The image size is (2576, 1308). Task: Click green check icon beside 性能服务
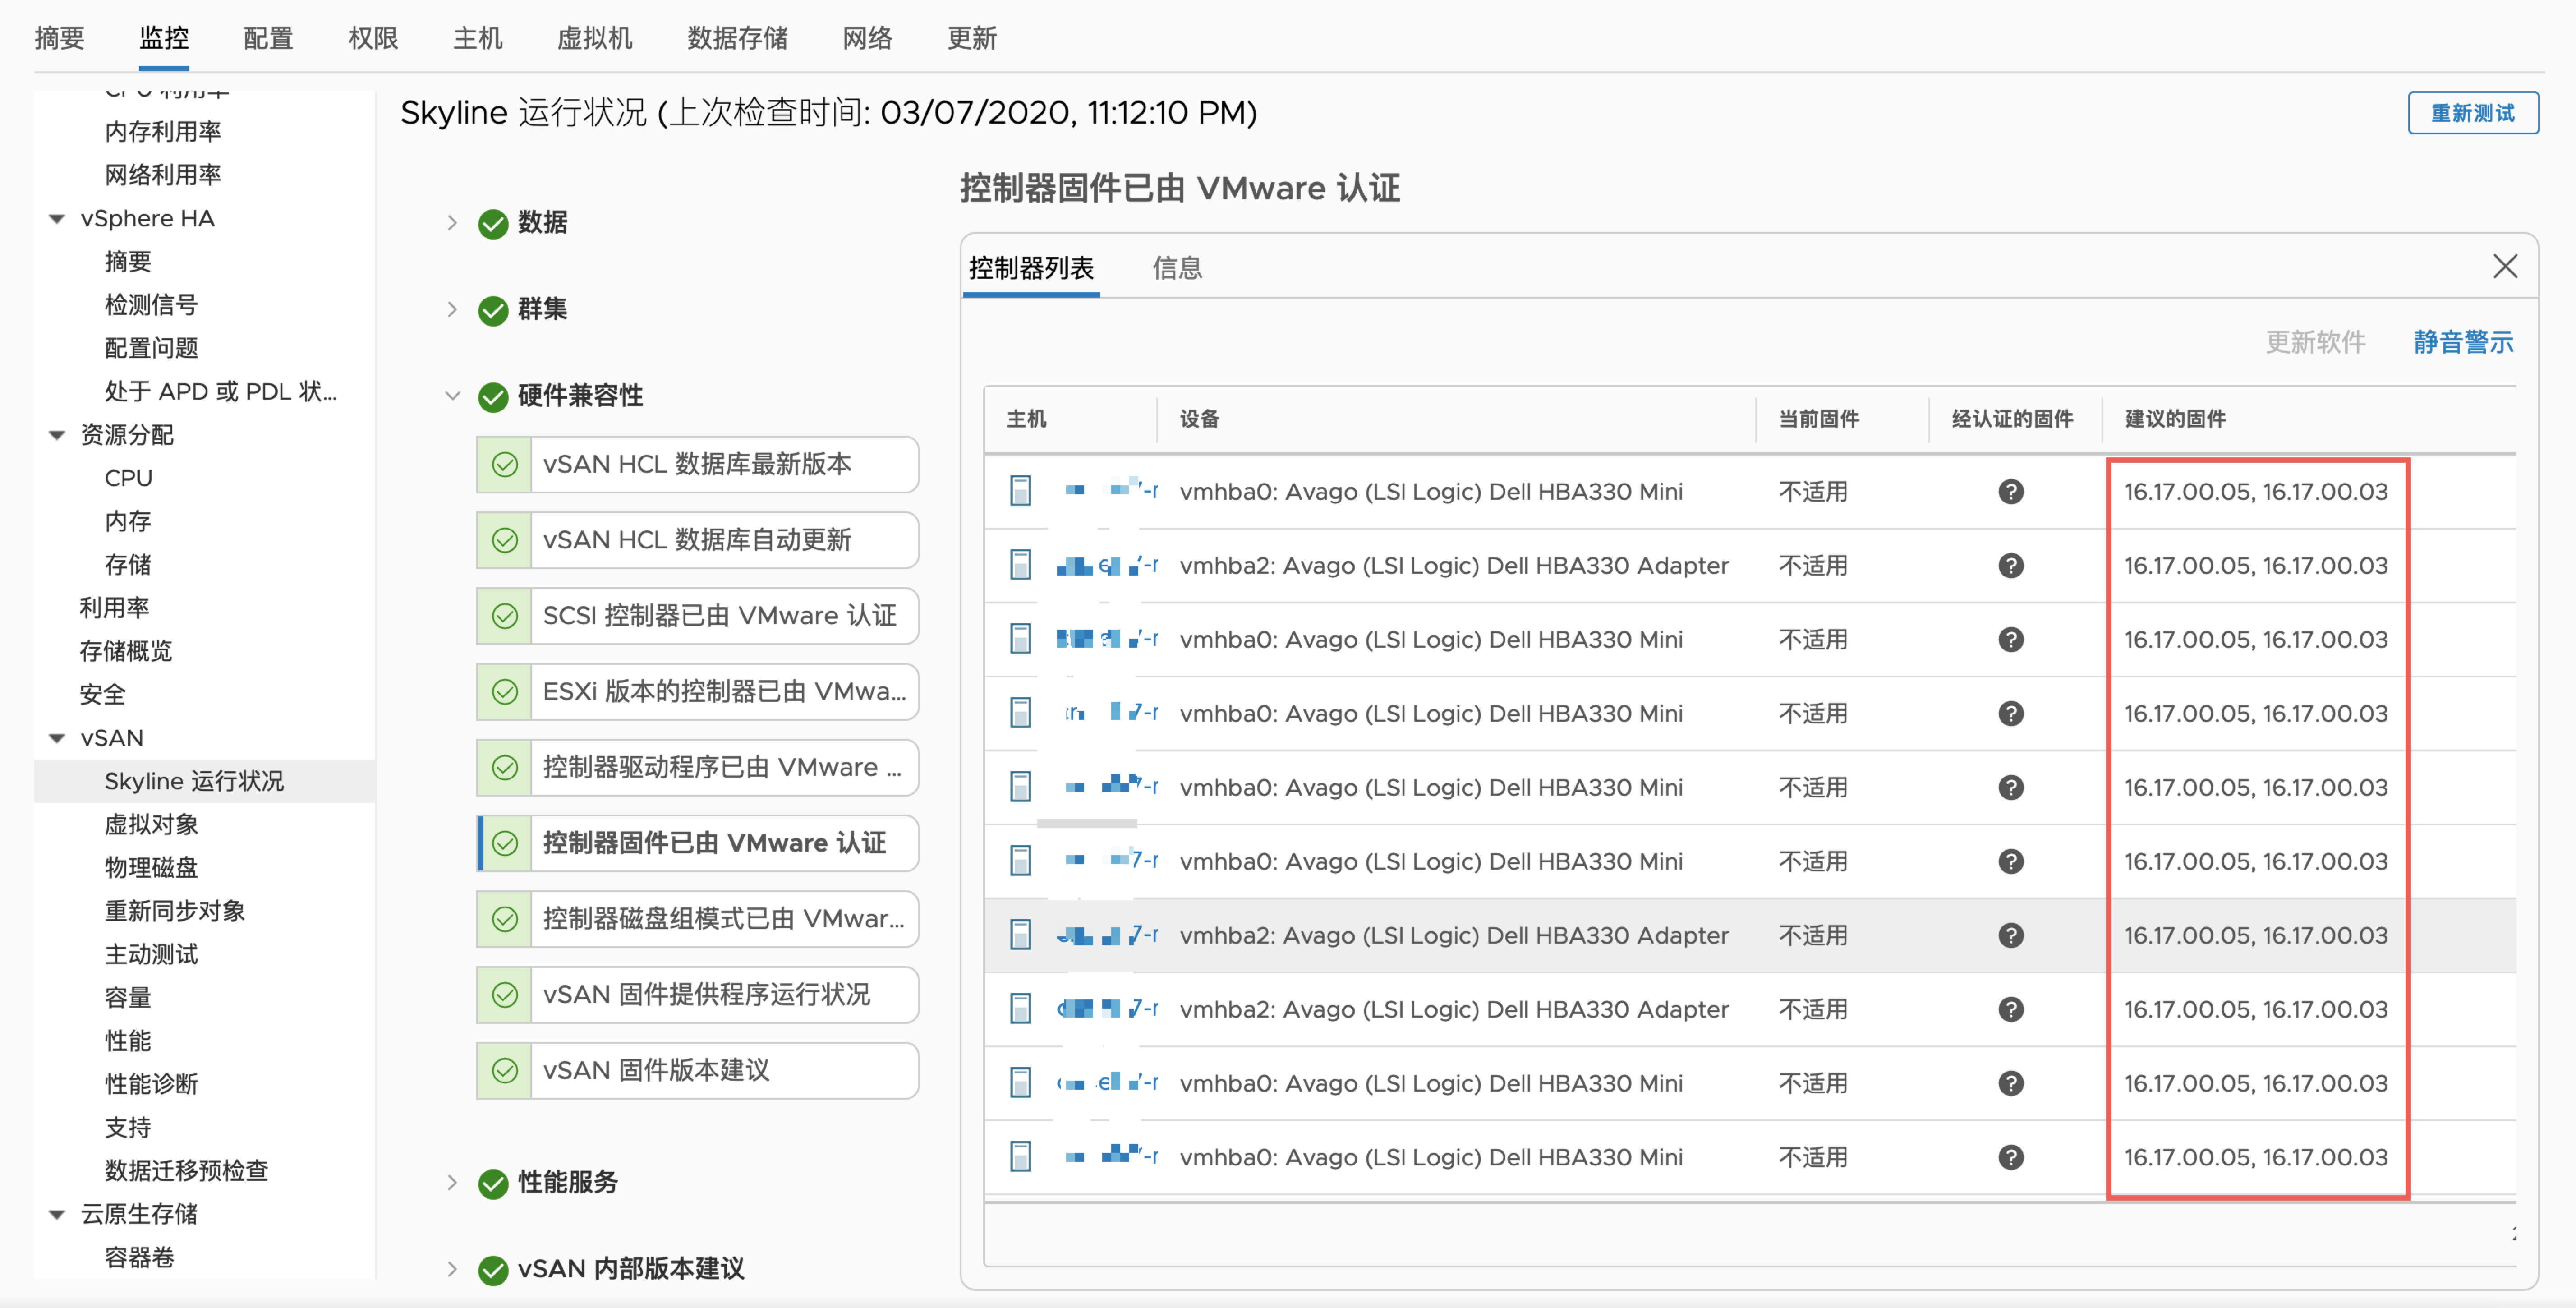tap(493, 1183)
